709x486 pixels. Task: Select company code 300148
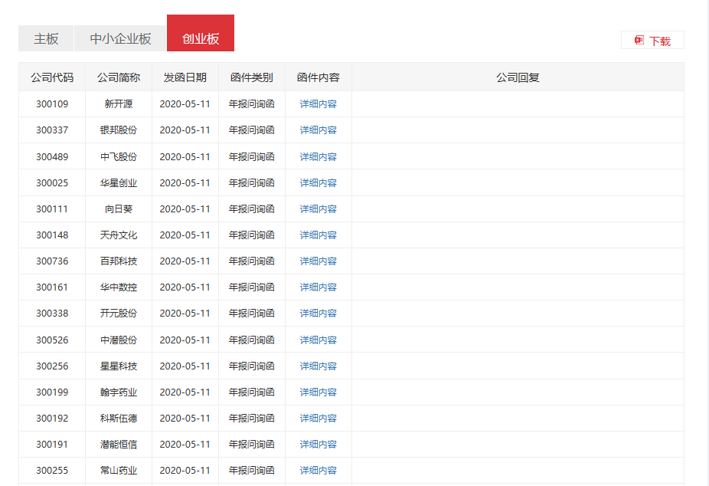coord(52,235)
